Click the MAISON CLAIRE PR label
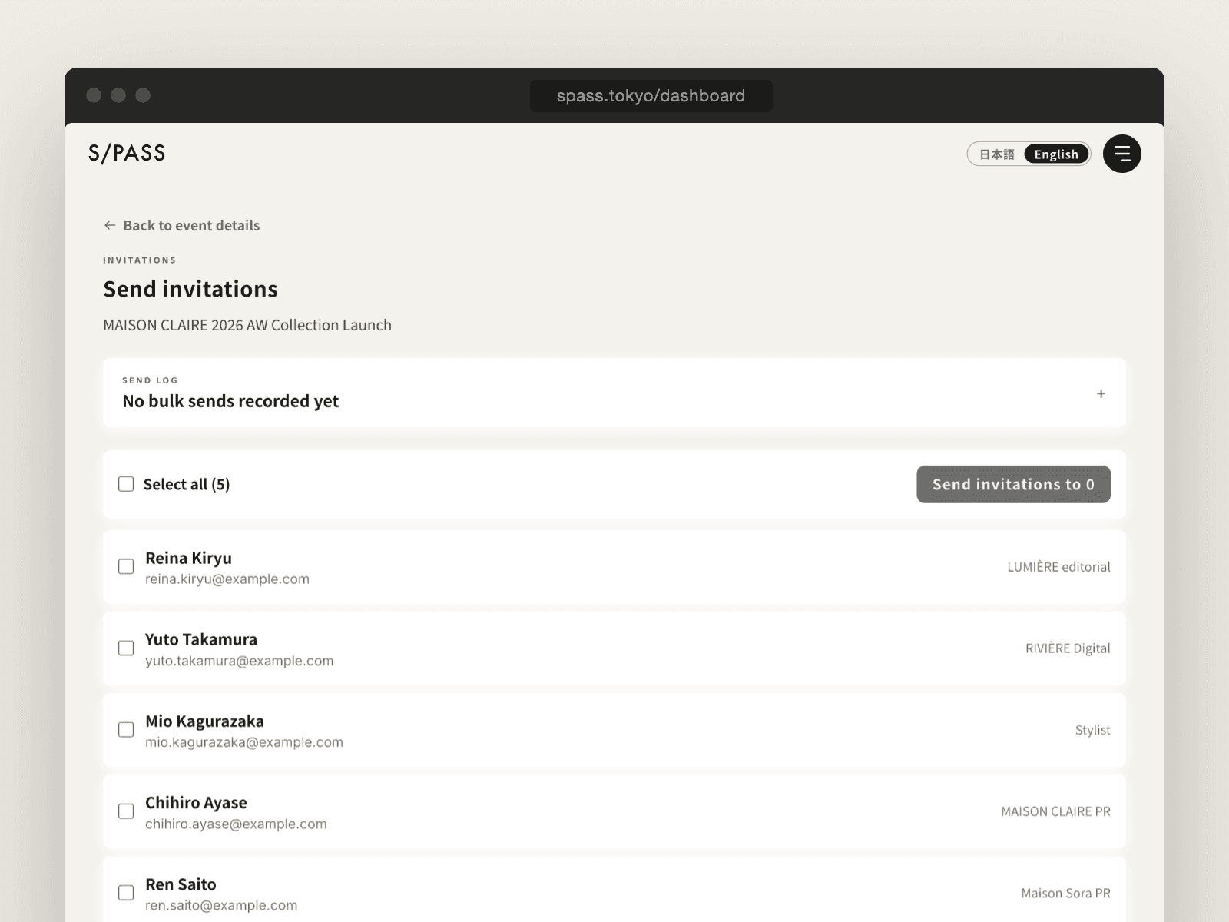The height and width of the screenshot is (922, 1229). (x=1055, y=811)
